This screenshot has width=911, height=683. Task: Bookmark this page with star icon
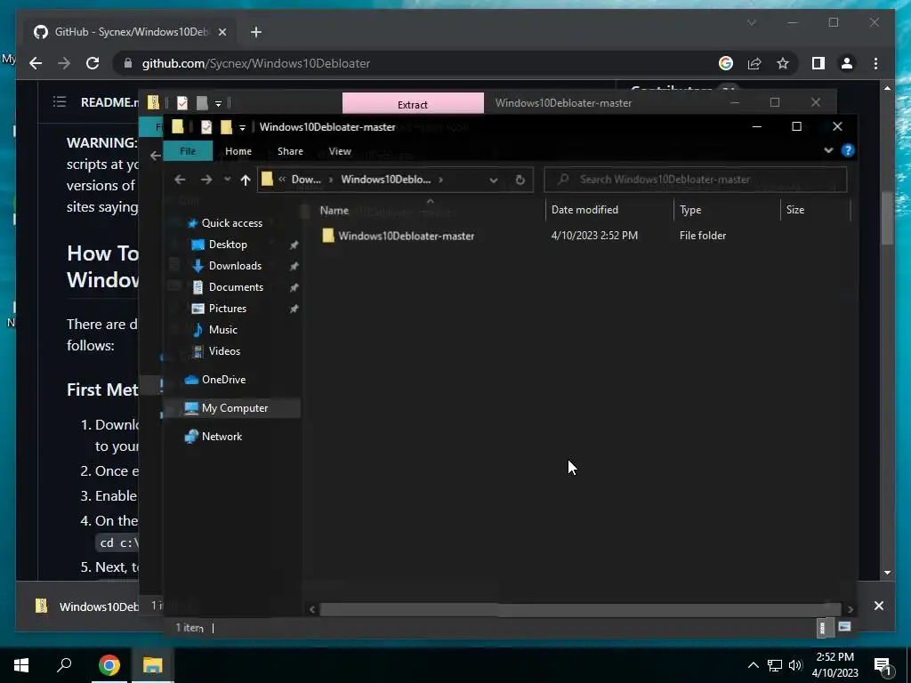783,63
